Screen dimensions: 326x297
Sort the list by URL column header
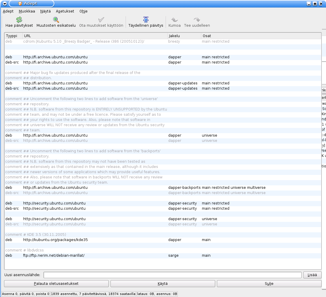tap(95, 36)
